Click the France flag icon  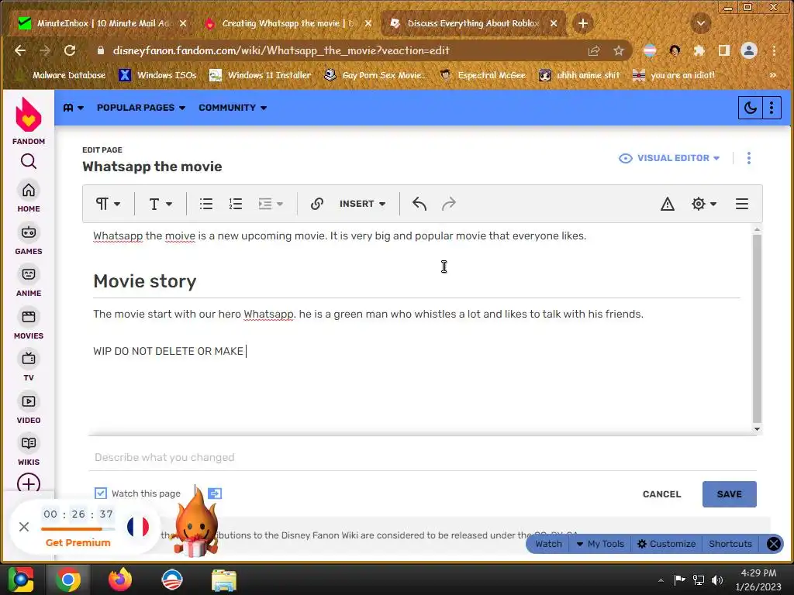[x=138, y=527]
